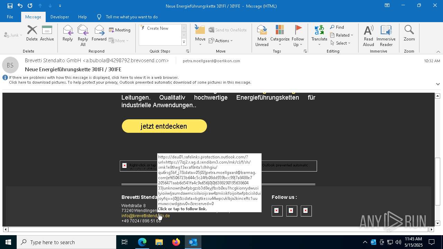Open Manage Quick Steps dialog launcher
Screen dimensions: 443x249
(188, 51)
